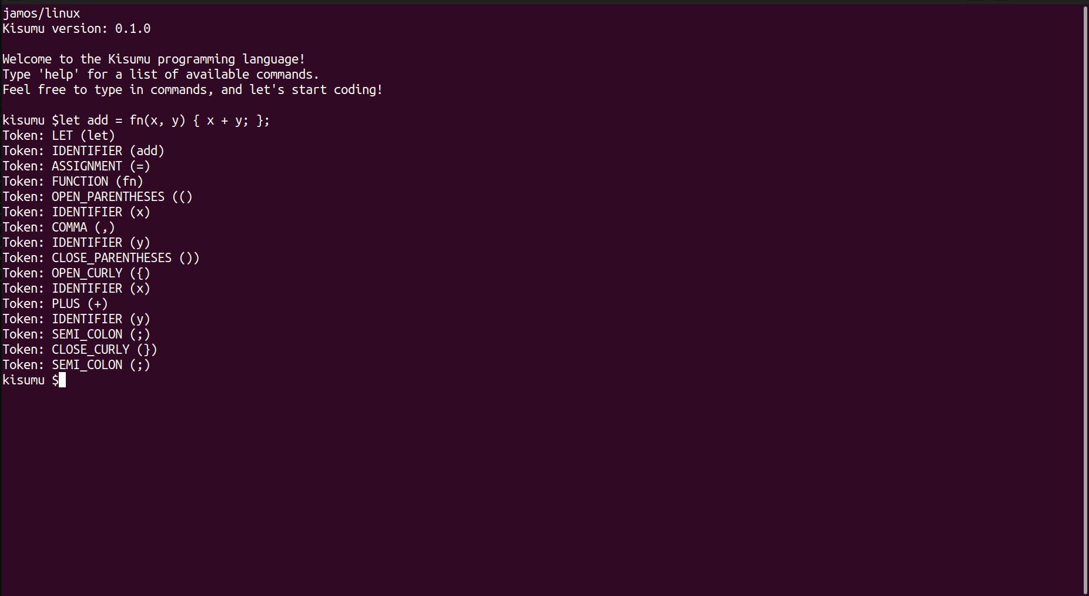Click the 'jamos/linux' text at top
The height and width of the screenshot is (596, 1089).
(41, 14)
